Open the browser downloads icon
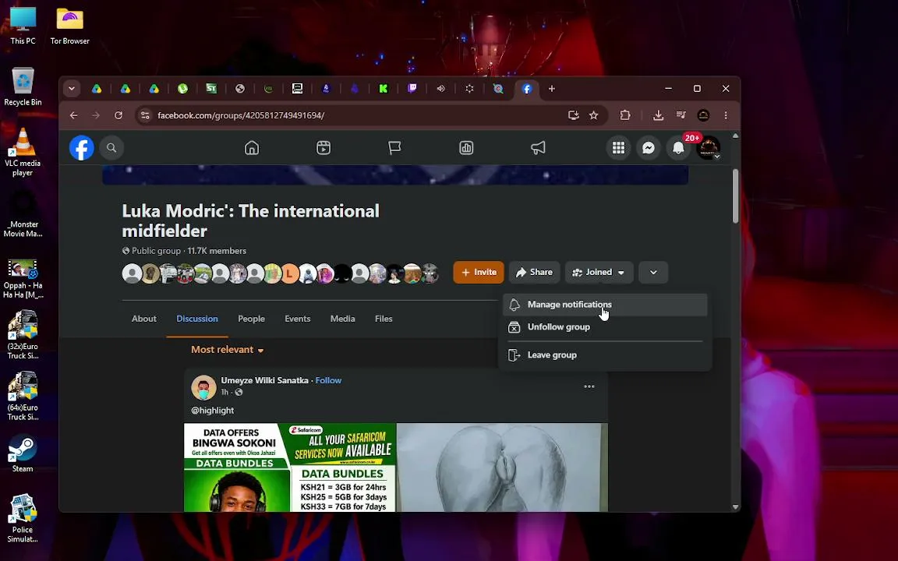This screenshot has width=898, height=561. pos(658,115)
